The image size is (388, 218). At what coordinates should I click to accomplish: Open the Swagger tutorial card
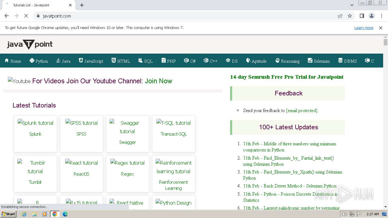pos(128,134)
